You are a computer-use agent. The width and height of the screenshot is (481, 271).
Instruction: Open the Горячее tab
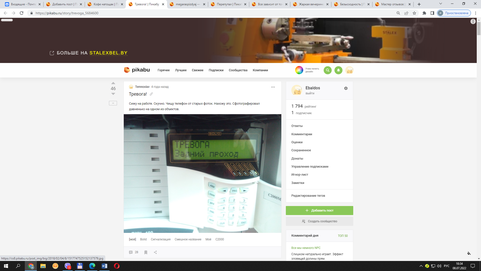pos(163,70)
